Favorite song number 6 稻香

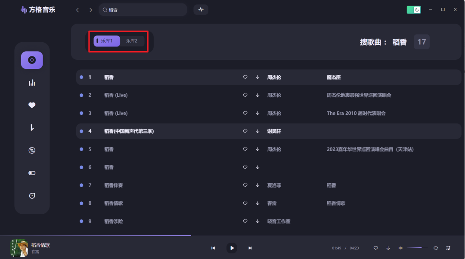[x=245, y=167]
